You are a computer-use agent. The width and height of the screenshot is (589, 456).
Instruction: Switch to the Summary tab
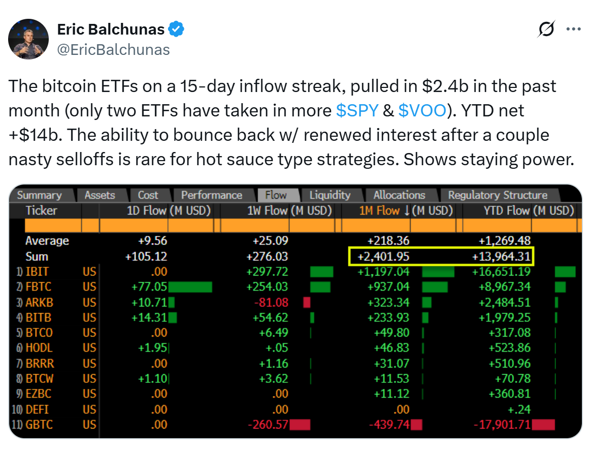pos(39,195)
